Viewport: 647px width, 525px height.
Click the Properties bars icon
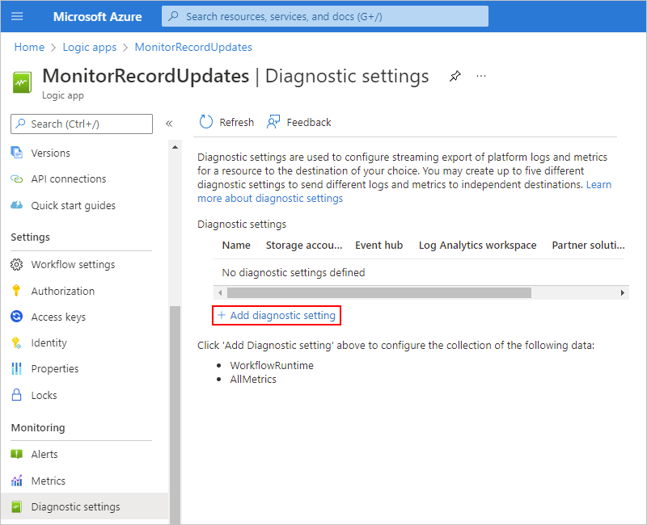pos(16,368)
